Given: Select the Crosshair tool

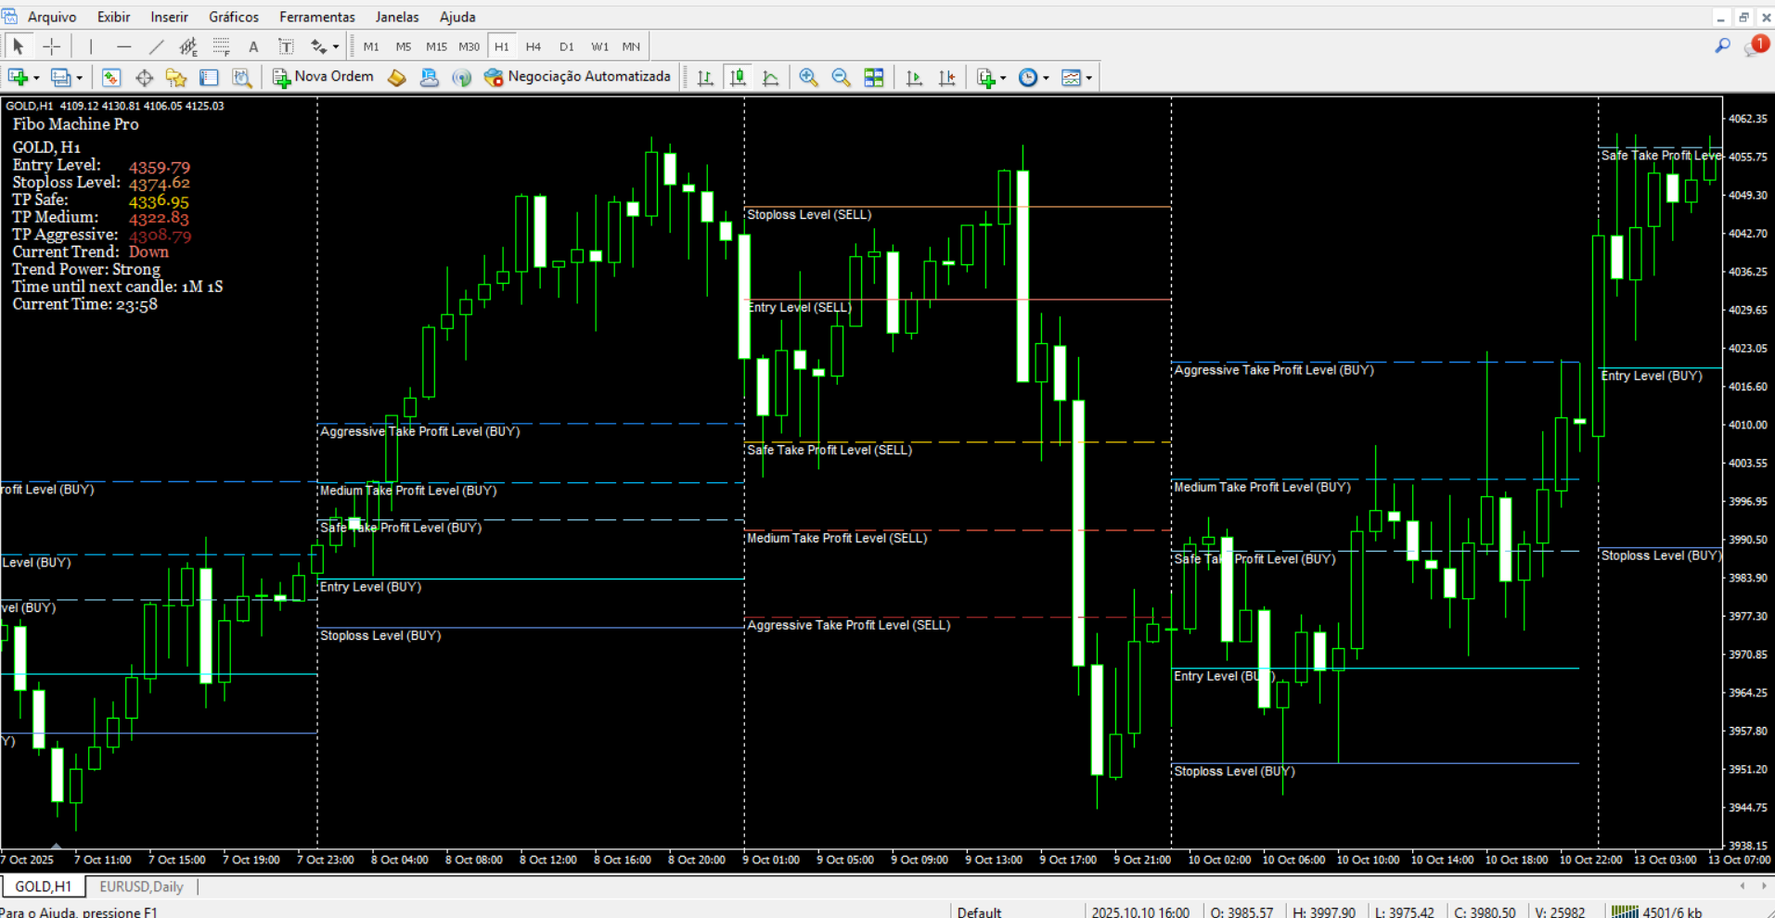Looking at the screenshot, I should (52, 46).
